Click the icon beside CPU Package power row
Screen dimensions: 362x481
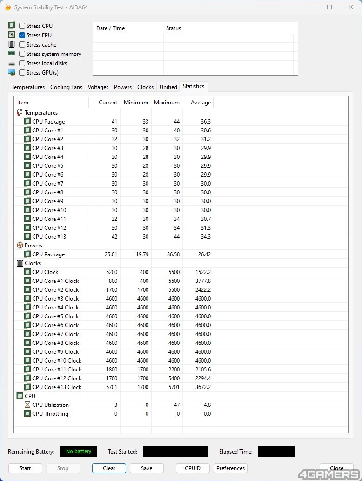click(x=27, y=254)
